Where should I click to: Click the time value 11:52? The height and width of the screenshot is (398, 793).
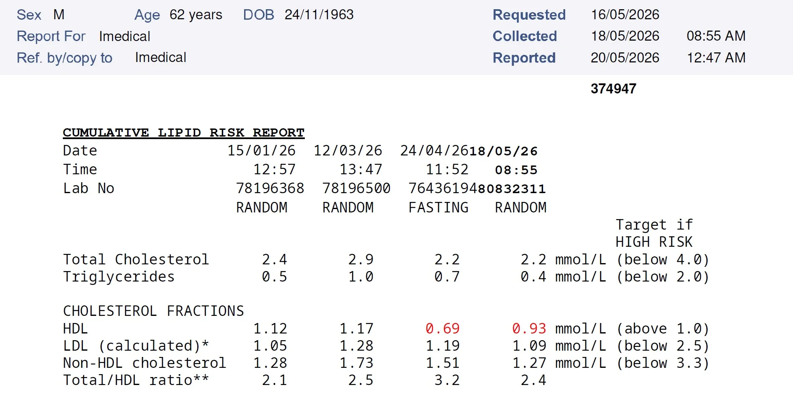point(447,170)
